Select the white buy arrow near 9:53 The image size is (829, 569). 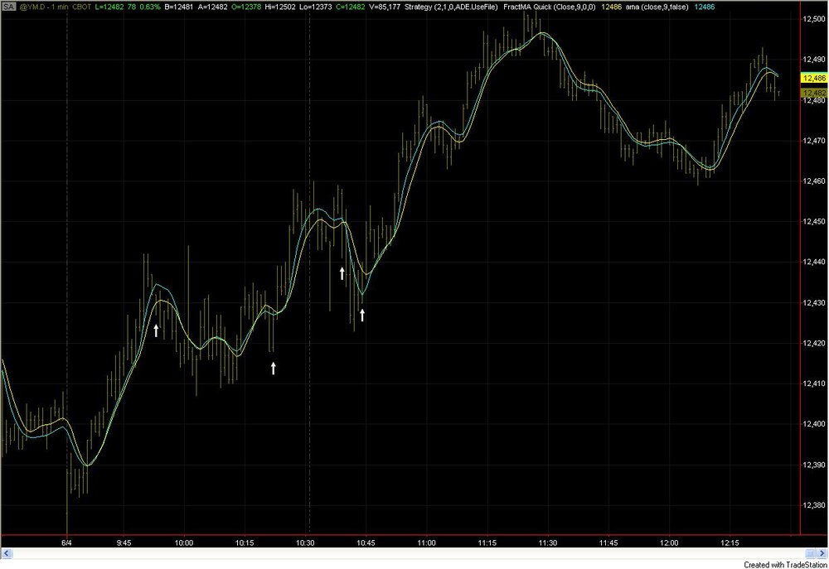click(x=156, y=330)
